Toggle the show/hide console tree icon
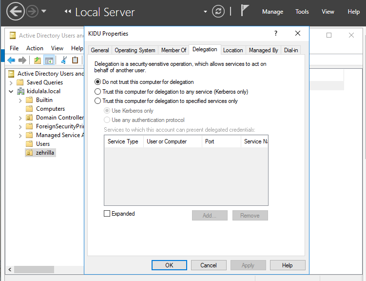366x281 pixels. tap(49, 60)
